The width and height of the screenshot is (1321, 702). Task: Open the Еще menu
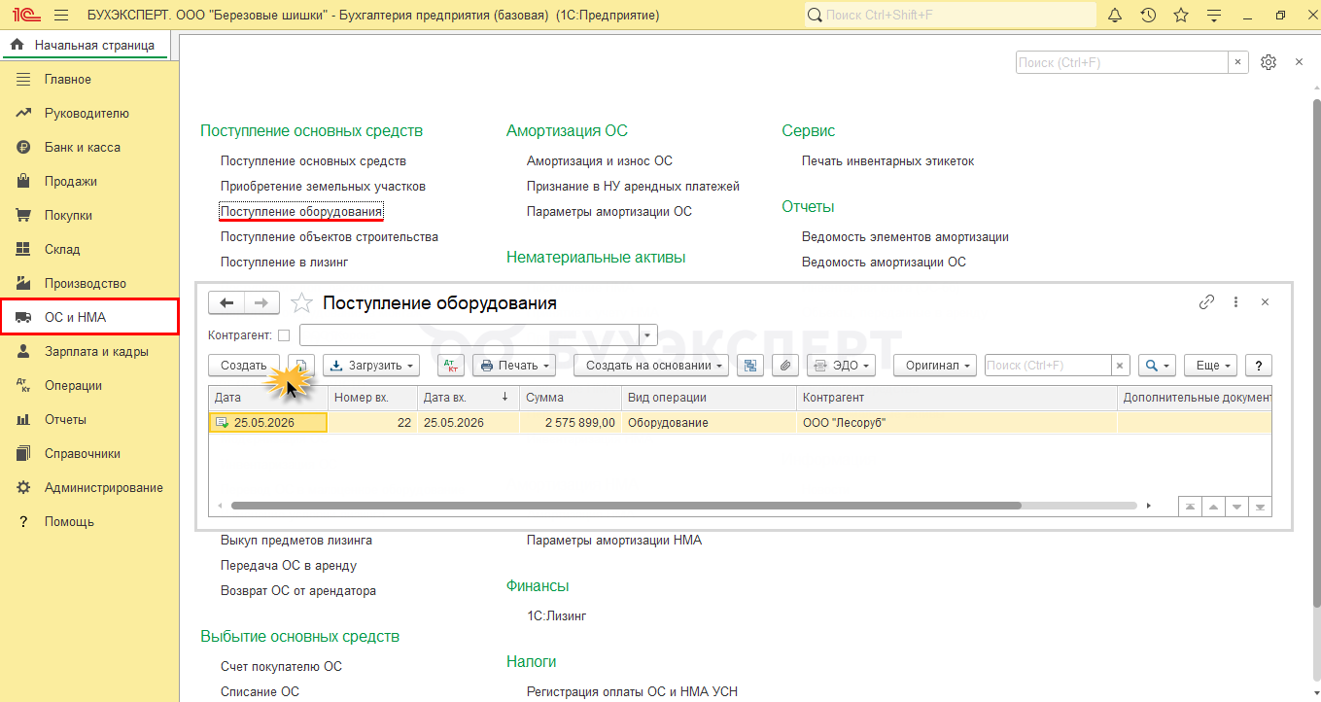tap(1211, 366)
